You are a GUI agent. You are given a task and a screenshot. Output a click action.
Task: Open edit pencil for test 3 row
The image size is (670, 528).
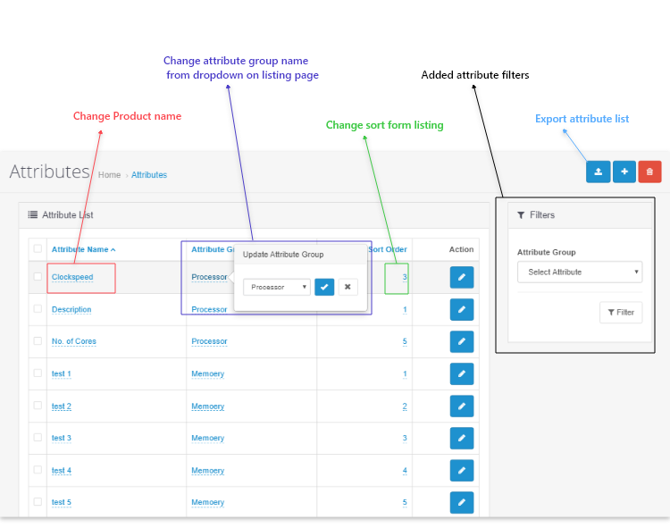[x=462, y=438]
